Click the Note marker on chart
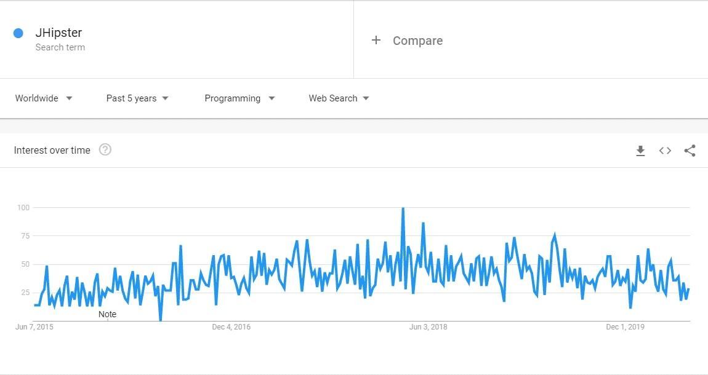 107,314
